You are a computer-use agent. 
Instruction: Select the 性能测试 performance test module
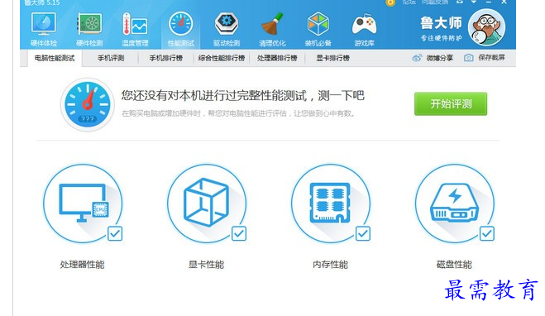coord(181,30)
